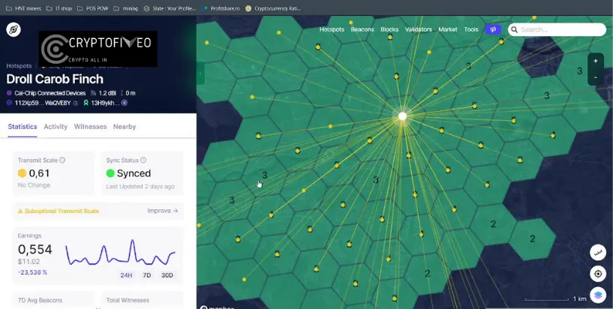Click the Total Witnesses card

click(143, 300)
